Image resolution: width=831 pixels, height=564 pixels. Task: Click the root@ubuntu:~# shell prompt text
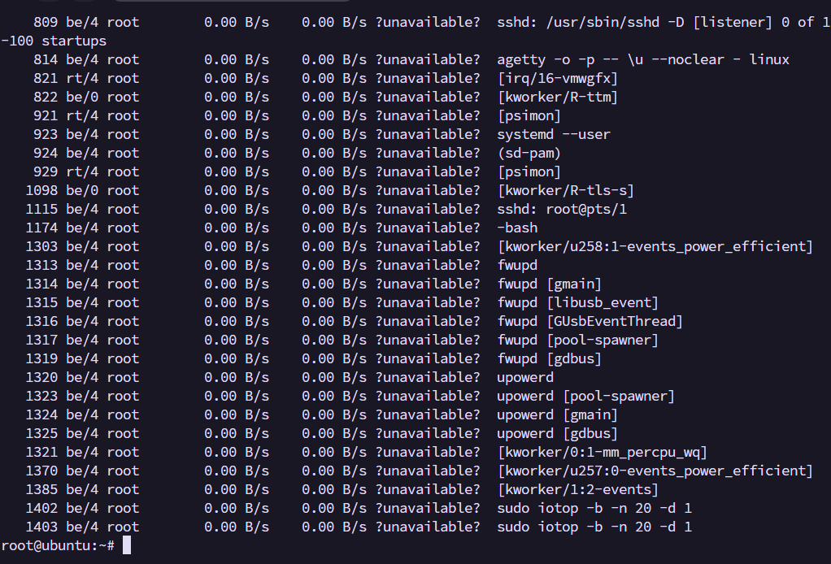pos(59,546)
